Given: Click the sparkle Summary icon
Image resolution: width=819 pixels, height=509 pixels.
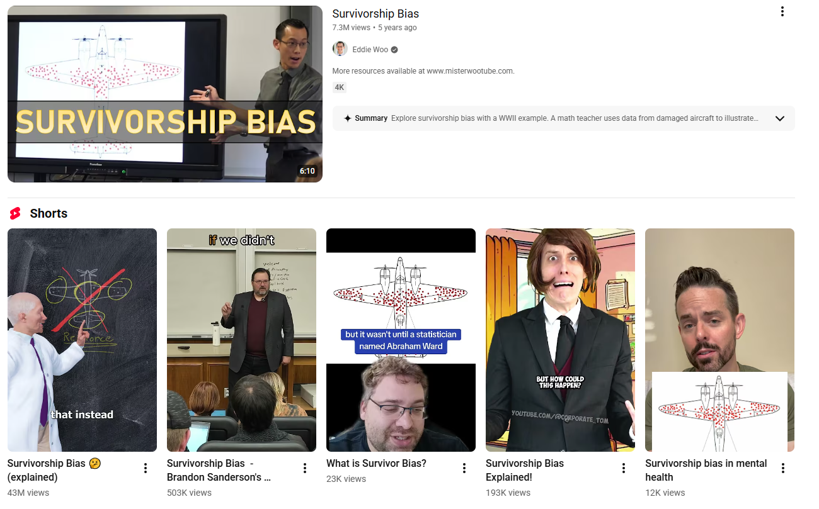Looking at the screenshot, I should (347, 118).
